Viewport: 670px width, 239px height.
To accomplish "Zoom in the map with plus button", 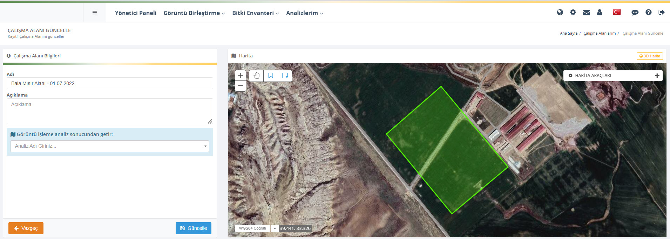I will [241, 75].
